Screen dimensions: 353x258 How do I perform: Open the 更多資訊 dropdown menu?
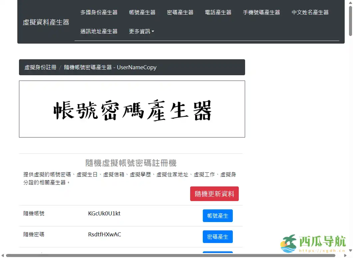click(x=141, y=31)
